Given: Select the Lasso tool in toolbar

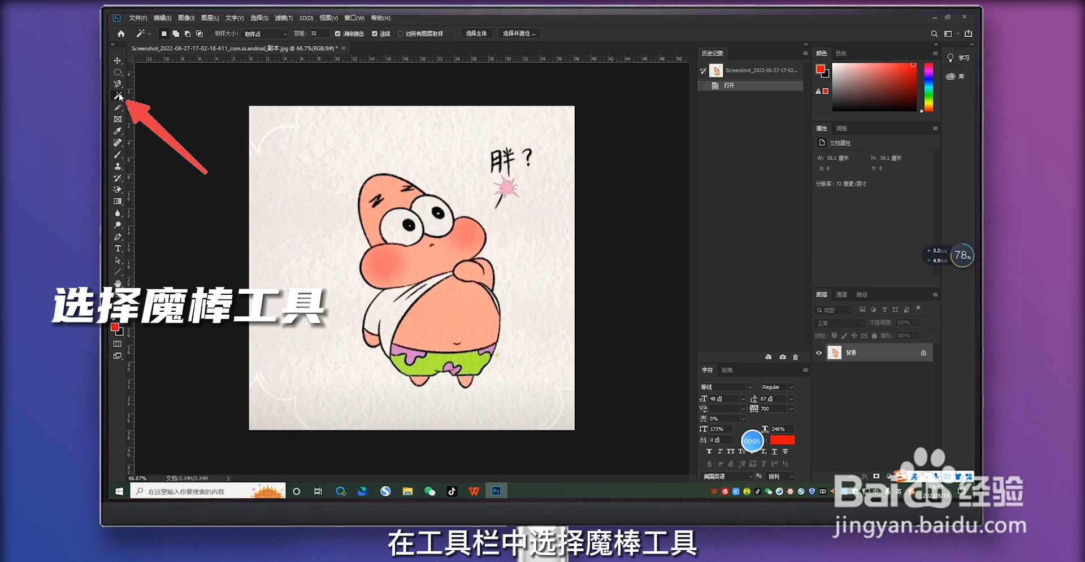Looking at the screenshot, I should point(118,84).
